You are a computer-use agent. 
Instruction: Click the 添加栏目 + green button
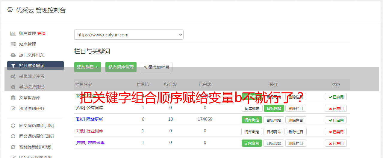88,67
